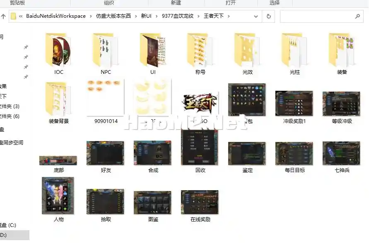
Task: Select the 鉴定 image thumbnail
Action: click(x=247, y=153)
